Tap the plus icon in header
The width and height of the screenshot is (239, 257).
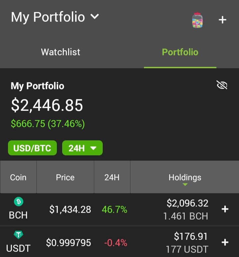pos(222,20)
